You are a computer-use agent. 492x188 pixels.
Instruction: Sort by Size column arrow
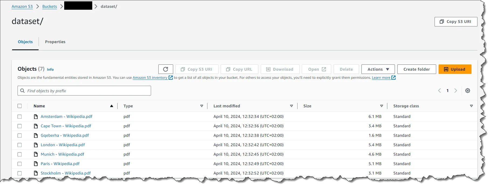pos(381,106)
